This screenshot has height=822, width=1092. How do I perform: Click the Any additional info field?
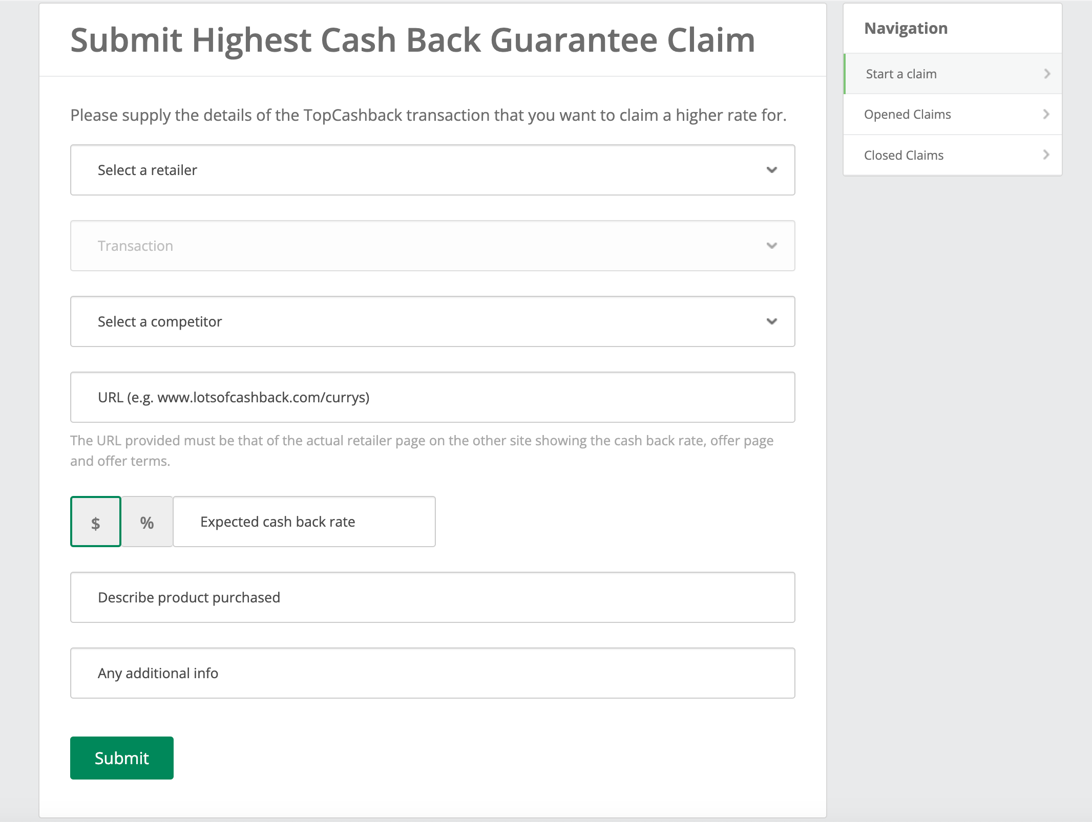[432, 673]
